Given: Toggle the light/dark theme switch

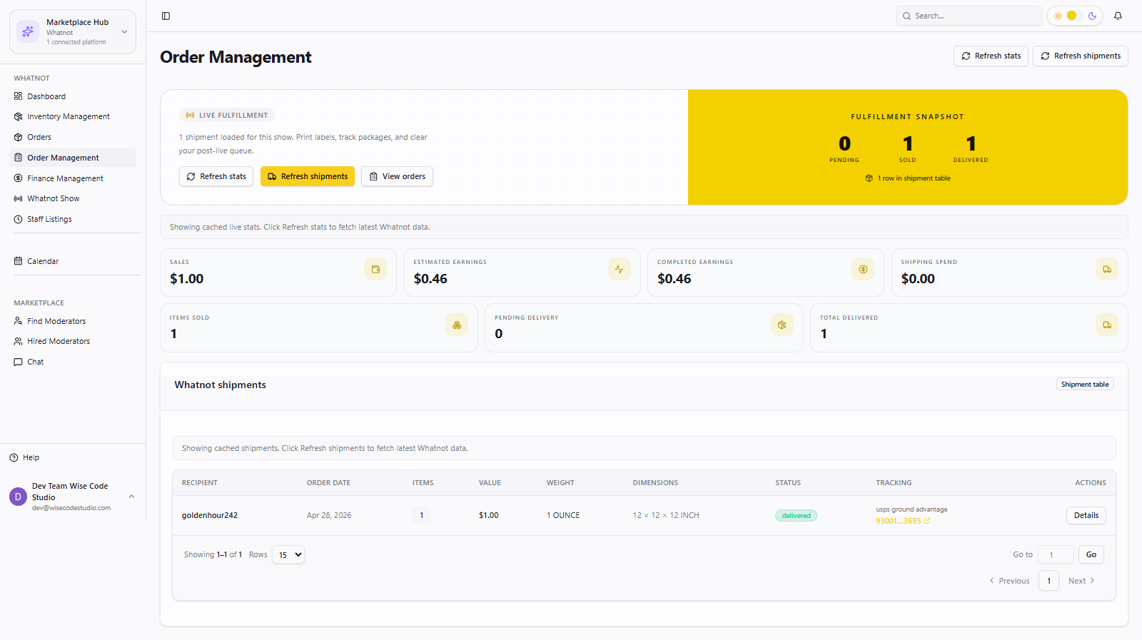Looking at the screenshot, I should pos(1075,16).
